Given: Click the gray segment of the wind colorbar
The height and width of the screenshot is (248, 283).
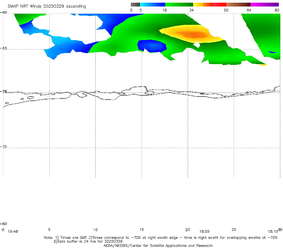Looking at the screenshot, I should [135, 5].
